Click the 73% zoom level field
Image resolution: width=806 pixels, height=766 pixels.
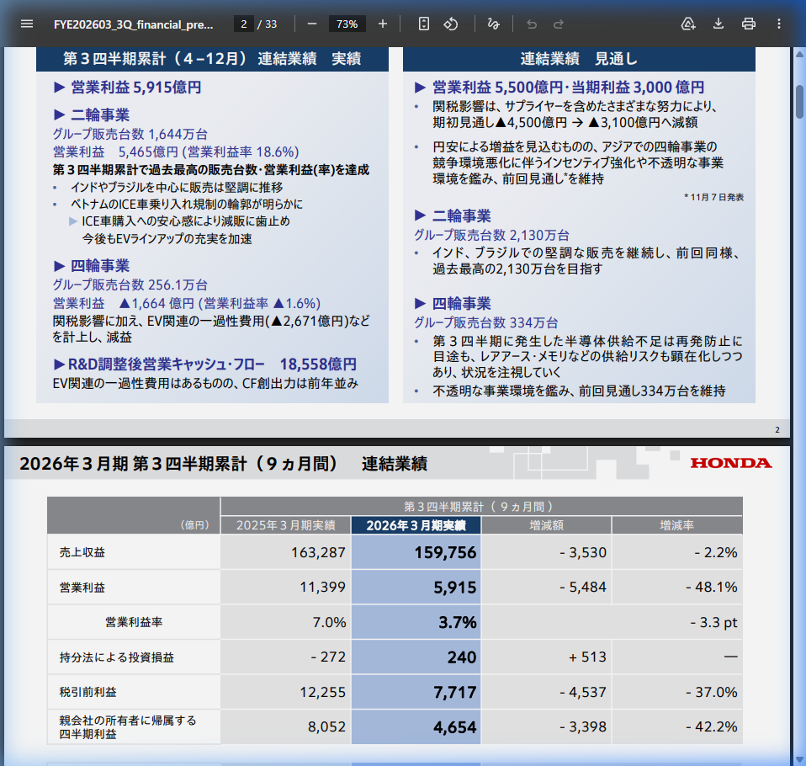[x=347, y=24]
